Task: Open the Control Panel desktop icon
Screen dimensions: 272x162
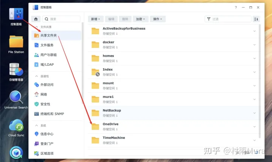Action: tap(16, 14)
